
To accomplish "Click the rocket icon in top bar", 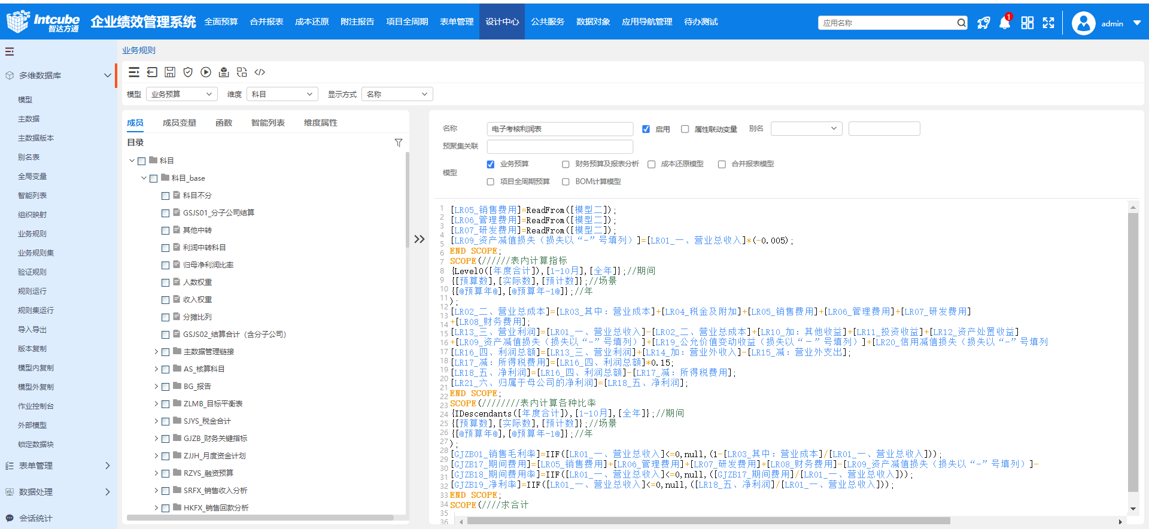I will [983, 23].
